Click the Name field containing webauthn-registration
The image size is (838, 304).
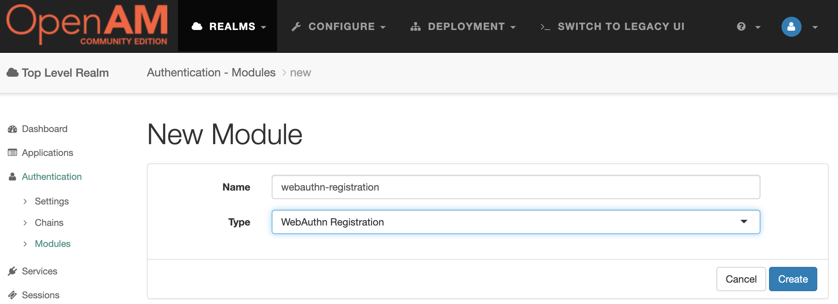[x=516, y=187]
